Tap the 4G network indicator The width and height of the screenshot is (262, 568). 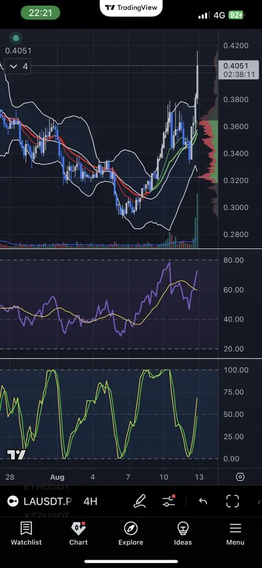click(219, 15)
